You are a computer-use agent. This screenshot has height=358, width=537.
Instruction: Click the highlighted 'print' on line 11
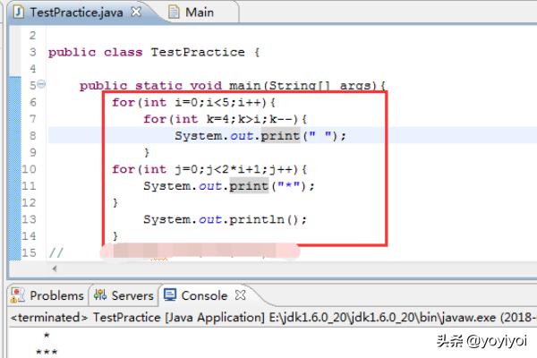249,185
